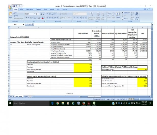157x135 pixels.
Task: Apply percent style
Action: pyautogui.click(x=78, y=18)
